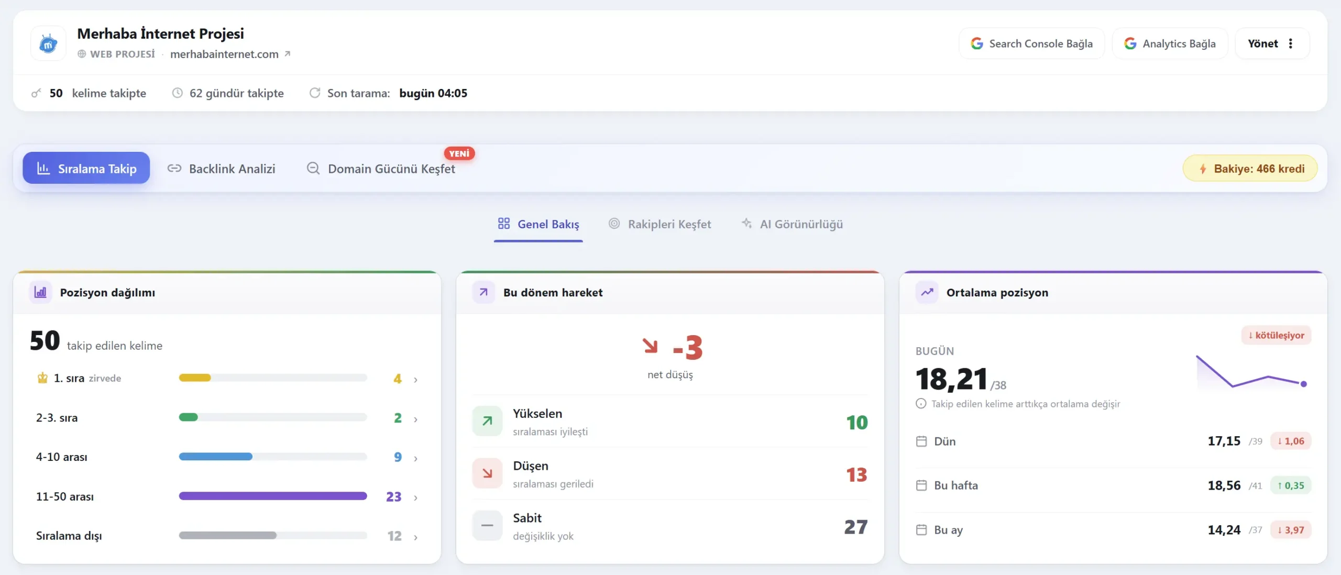Image resolution: width=1341 pixels, height=575 pixels.
Task: Click the Merhaba İnternet project logo icon
Action: [48, 44]
